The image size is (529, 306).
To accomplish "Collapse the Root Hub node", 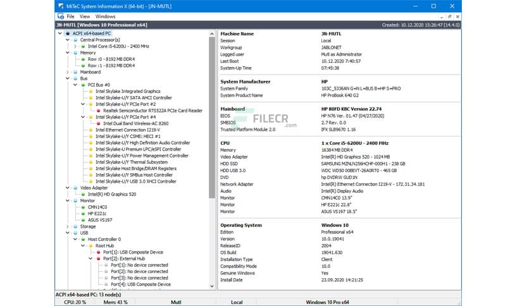I will (x=83, y=246).
